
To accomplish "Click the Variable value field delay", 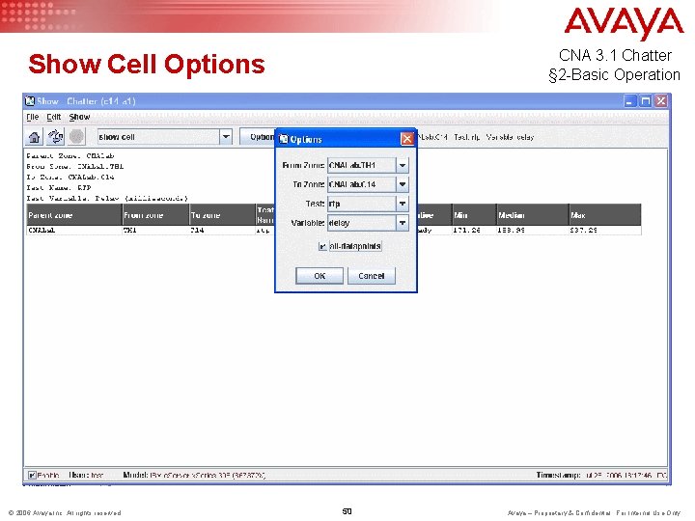I will coord(362,223).
